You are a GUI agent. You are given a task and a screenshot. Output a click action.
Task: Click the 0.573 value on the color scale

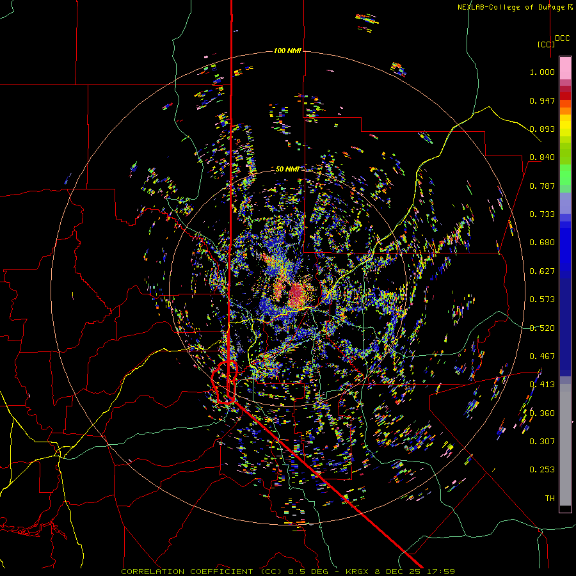click(542, 300)
